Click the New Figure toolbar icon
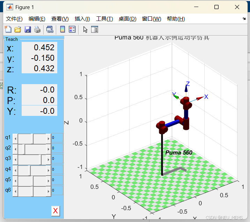 pyautogui.click(x=8, y=29)
